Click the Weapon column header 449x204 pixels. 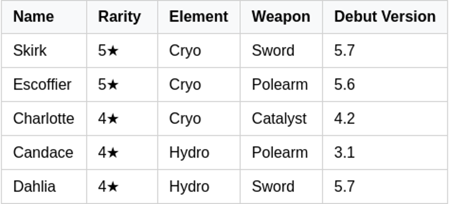[x=281, y=17]
